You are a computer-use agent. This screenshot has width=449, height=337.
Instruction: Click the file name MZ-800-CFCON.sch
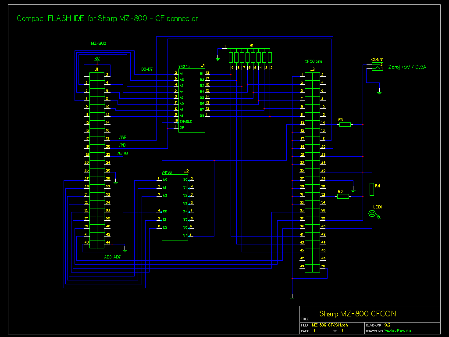click(330, 325)
